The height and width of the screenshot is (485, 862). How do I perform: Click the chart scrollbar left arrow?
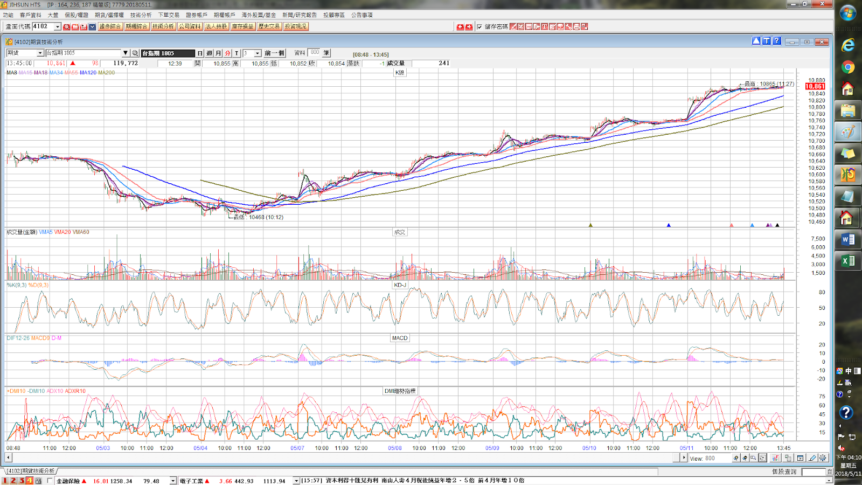tap(8, 458)
